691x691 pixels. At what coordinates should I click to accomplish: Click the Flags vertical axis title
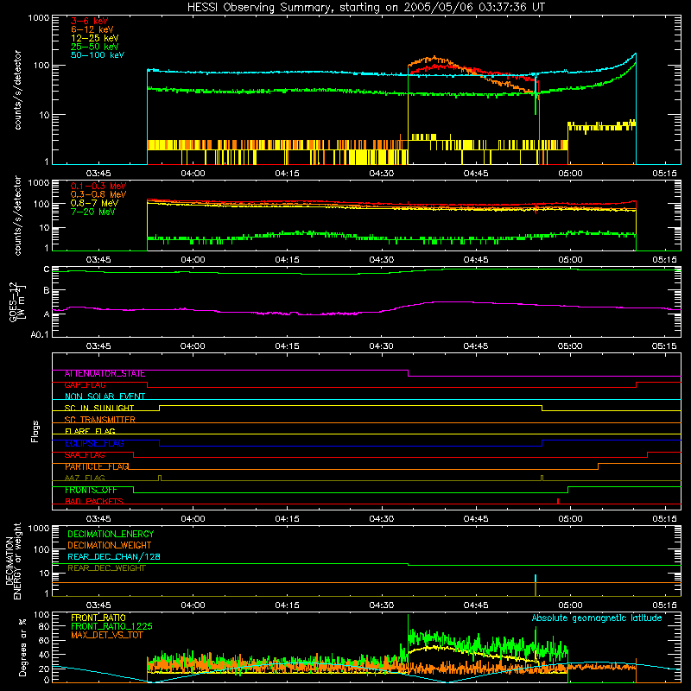[x=35, y=431]
